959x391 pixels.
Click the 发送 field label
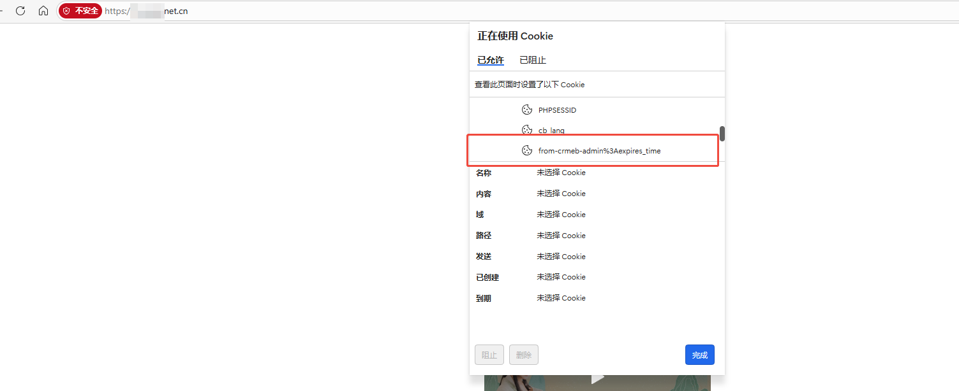[484, 257]
